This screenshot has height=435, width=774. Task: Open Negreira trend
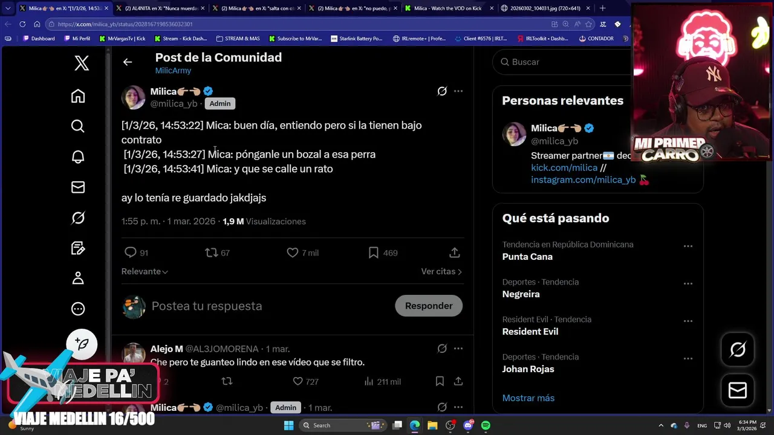pos(521,294)
